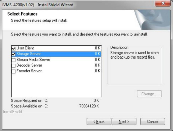
Task: Continue installation with the Next button
Action: (x=124, y=121)
